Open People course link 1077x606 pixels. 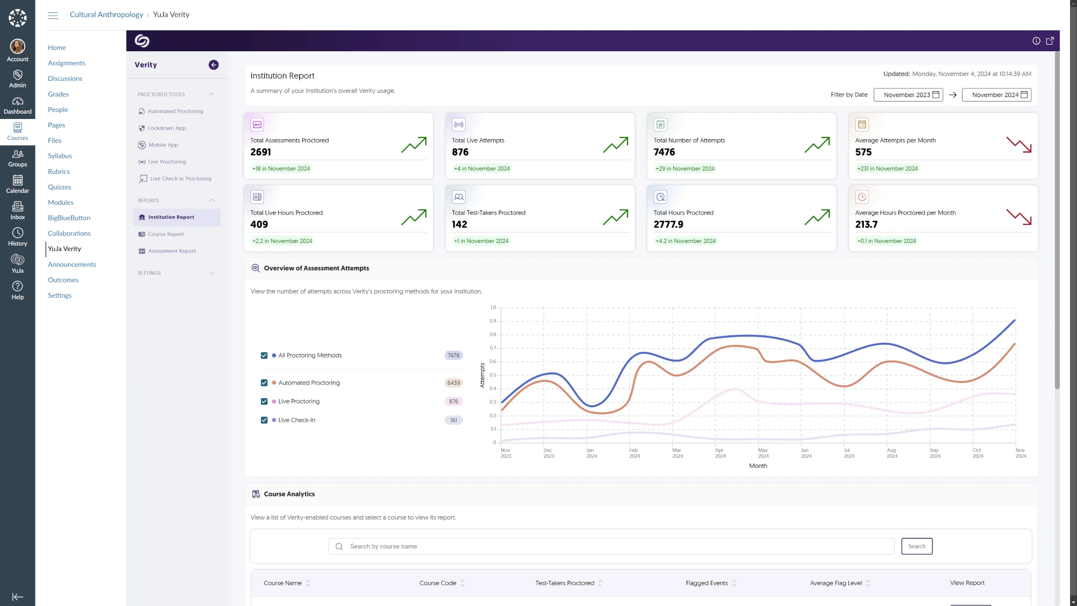coord(58,110)
